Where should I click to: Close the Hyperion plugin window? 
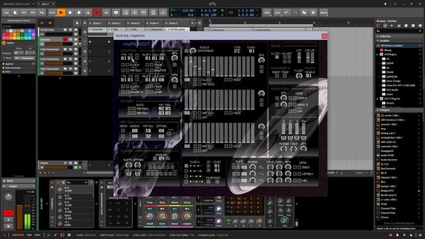324,36
